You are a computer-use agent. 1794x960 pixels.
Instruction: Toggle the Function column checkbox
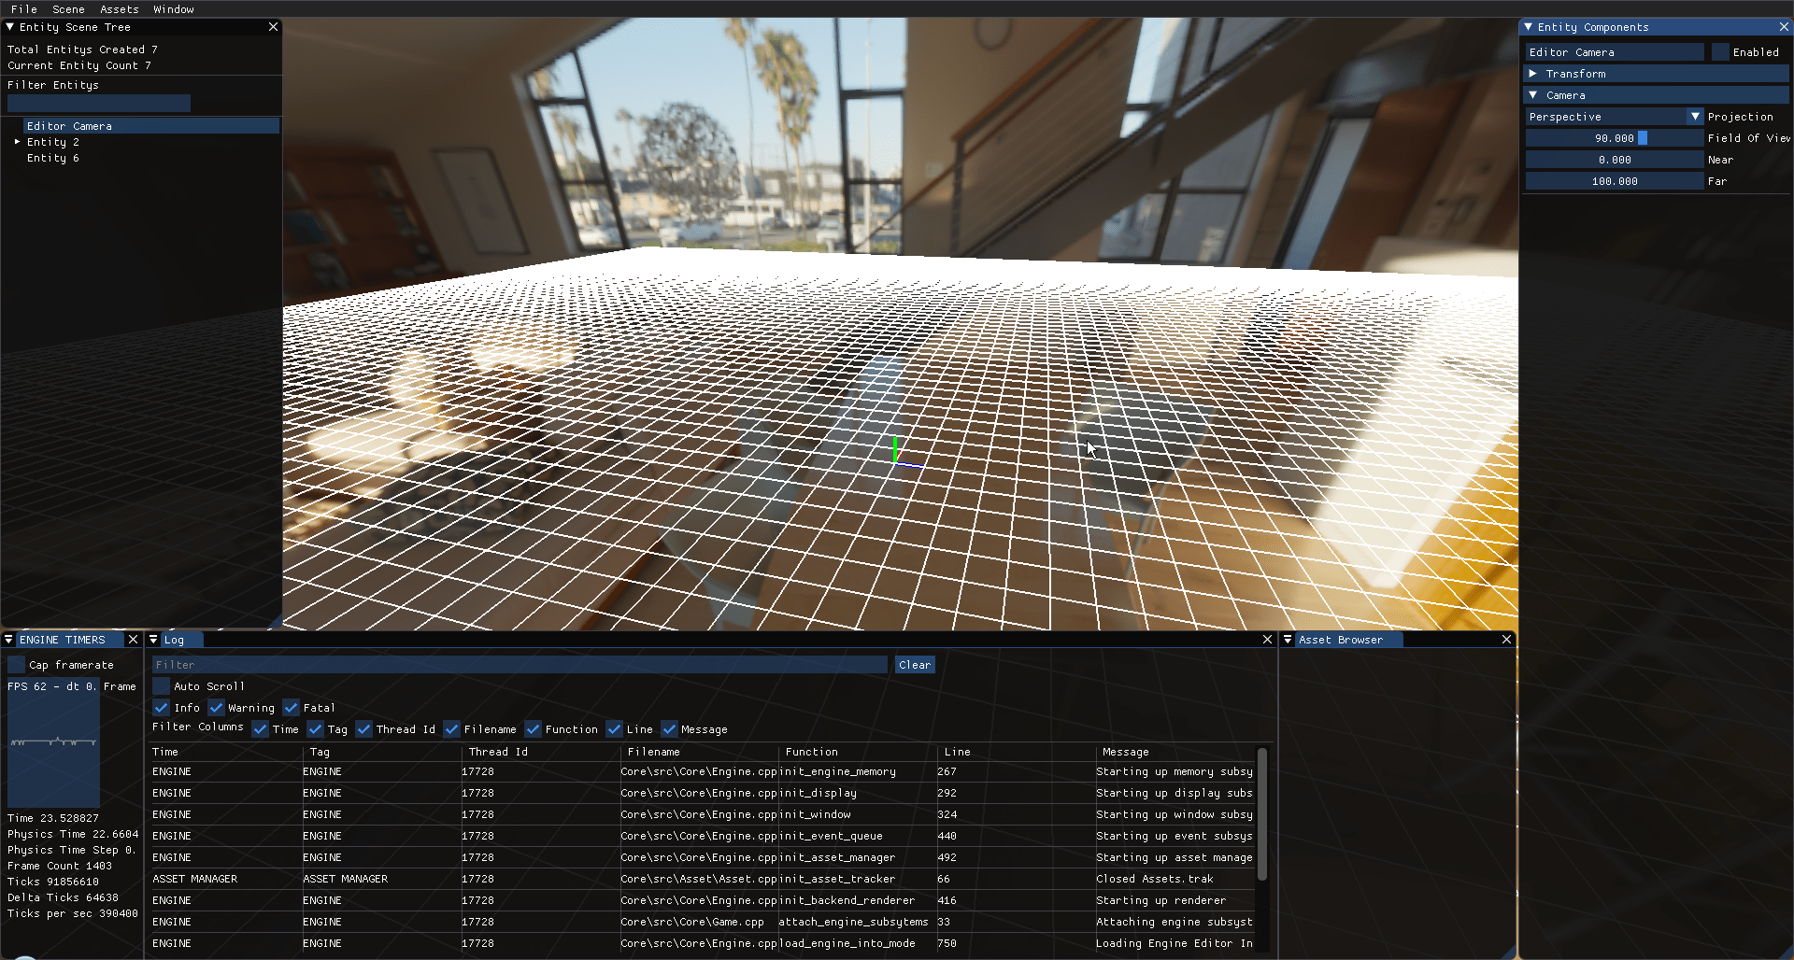[x=533, y=729]
